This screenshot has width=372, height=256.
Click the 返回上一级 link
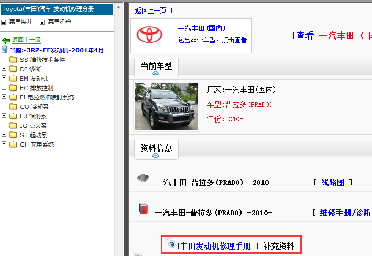(27, 40)
